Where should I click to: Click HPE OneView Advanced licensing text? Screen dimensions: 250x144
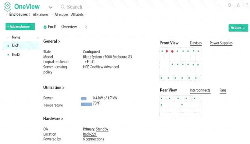click(x=101, y=67)
